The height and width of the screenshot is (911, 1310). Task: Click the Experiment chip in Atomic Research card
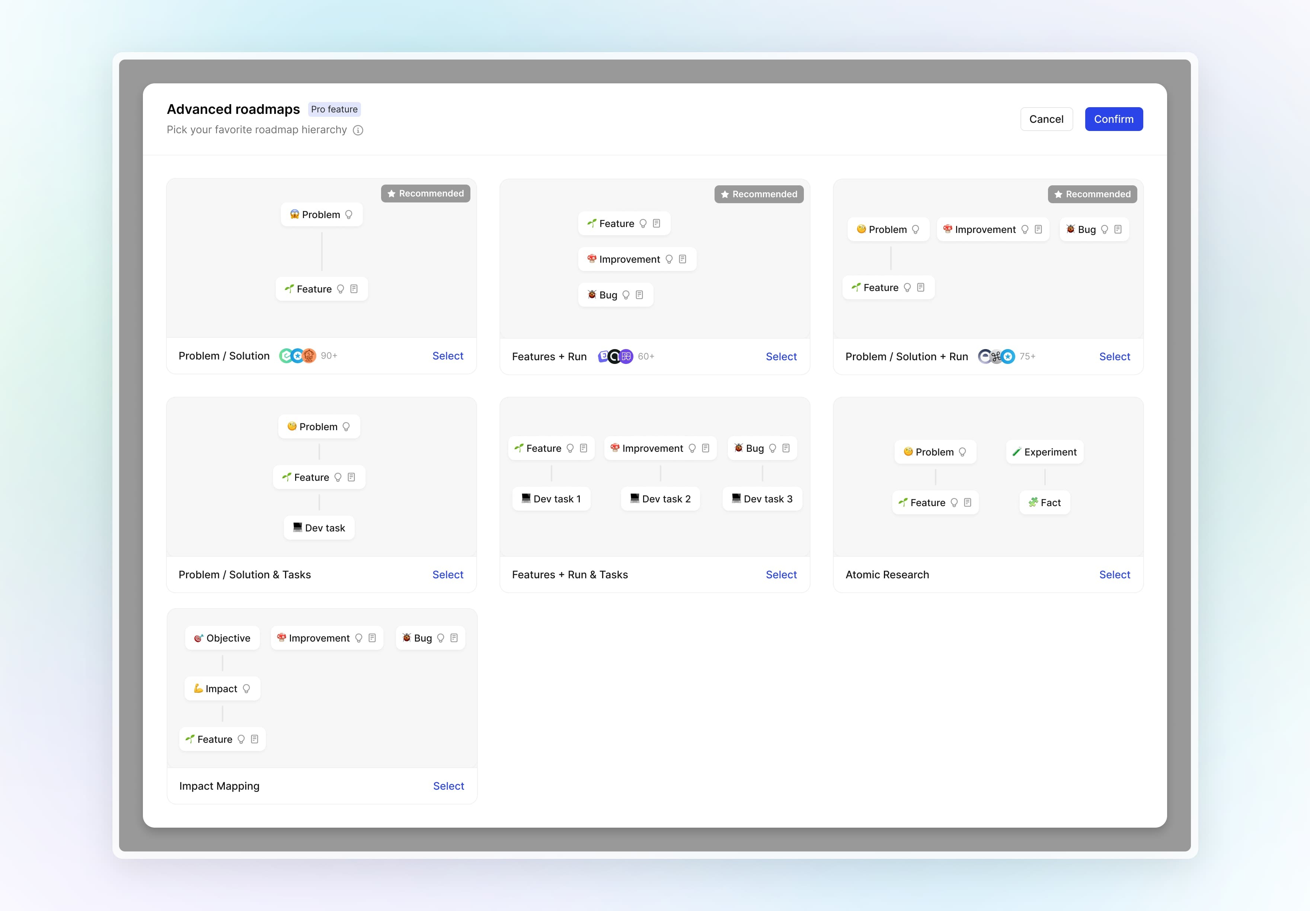pyautogui.click(x=1045, y=452)
